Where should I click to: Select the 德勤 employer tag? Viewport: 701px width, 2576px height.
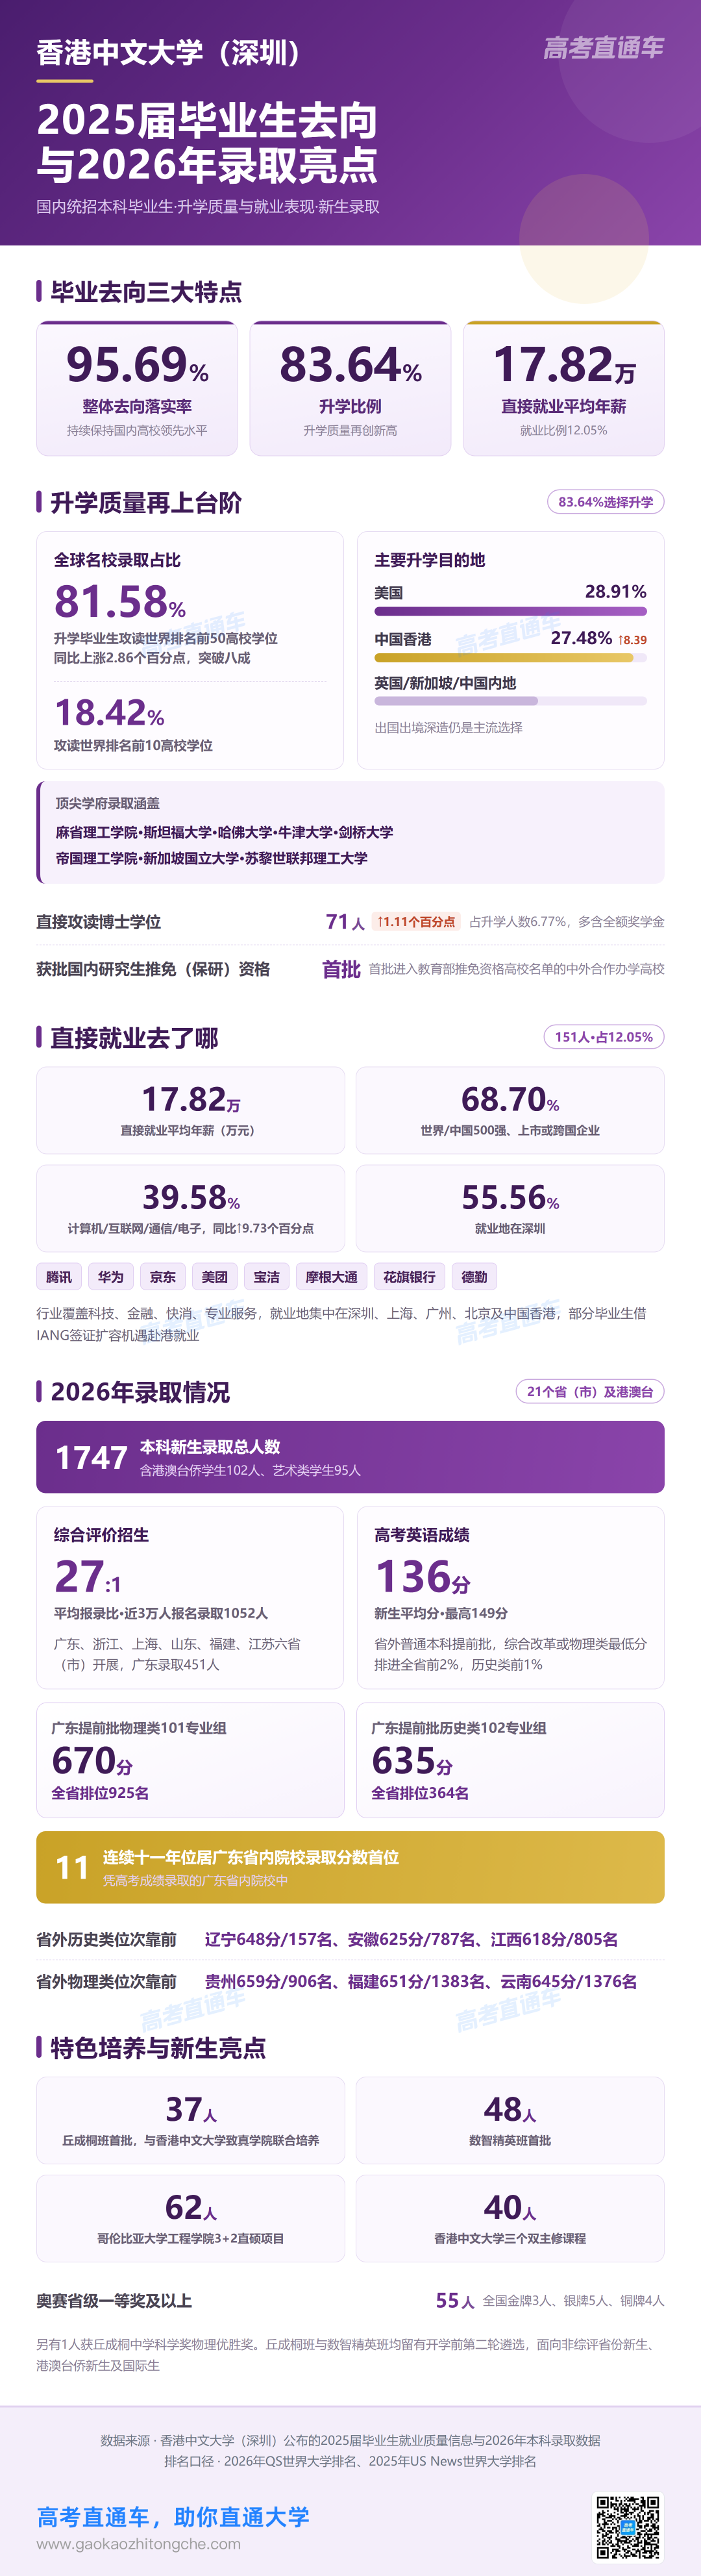tap(475, 1276)
